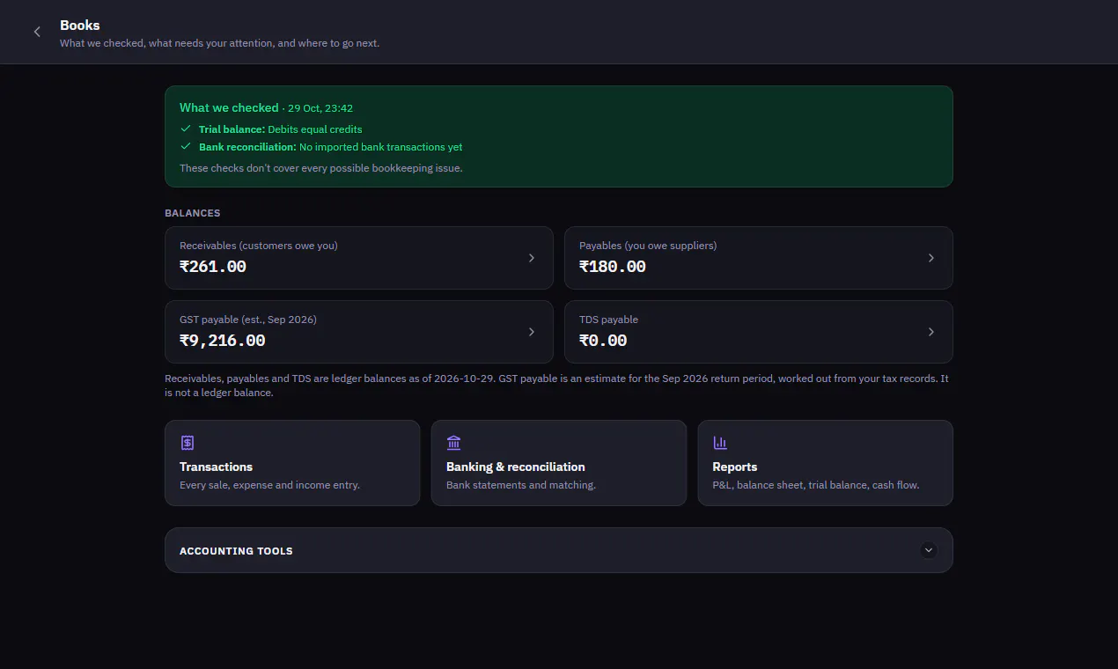Click the Every sale, expense and income entry description

tap(269, 485)
